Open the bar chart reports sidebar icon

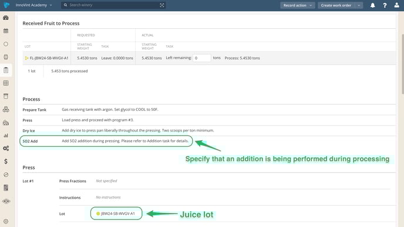6,135
